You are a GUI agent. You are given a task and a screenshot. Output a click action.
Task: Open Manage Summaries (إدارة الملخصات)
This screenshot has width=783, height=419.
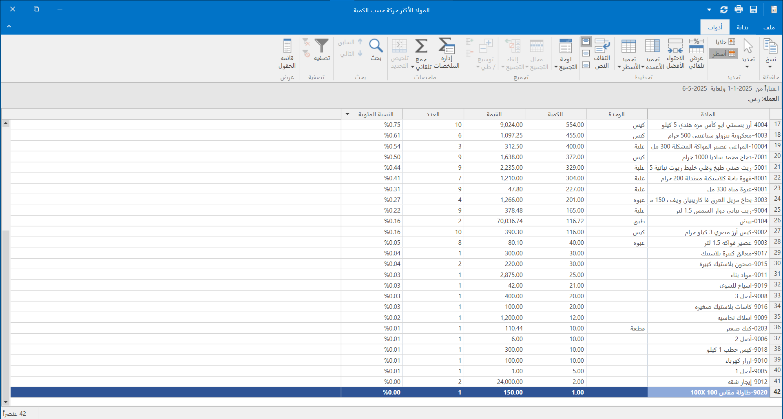(x=447, y=46)
